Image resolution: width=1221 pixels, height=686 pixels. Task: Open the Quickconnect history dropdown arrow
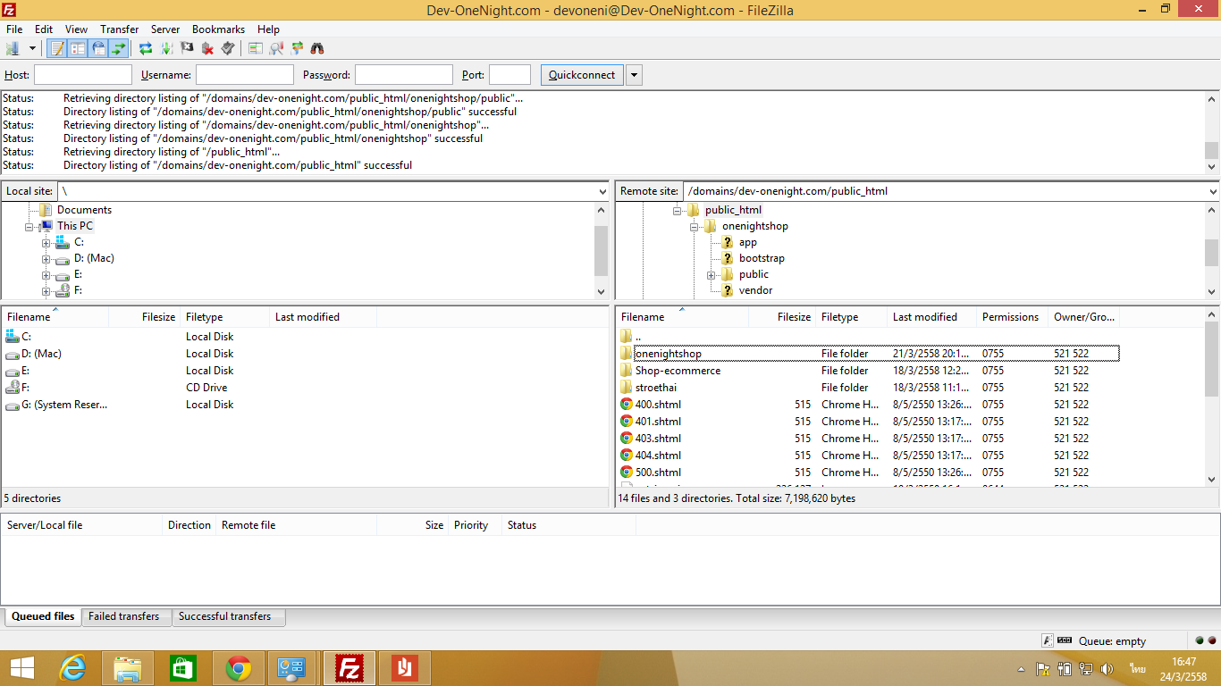coord(635,75)
